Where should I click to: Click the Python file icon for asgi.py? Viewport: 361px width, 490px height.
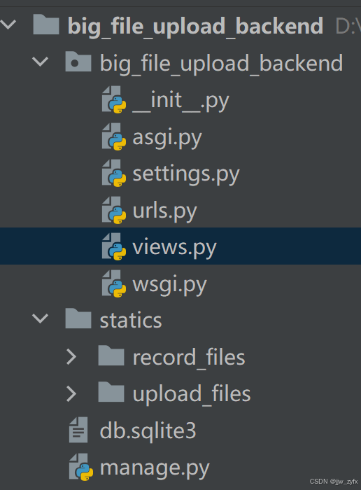(114, 136)
